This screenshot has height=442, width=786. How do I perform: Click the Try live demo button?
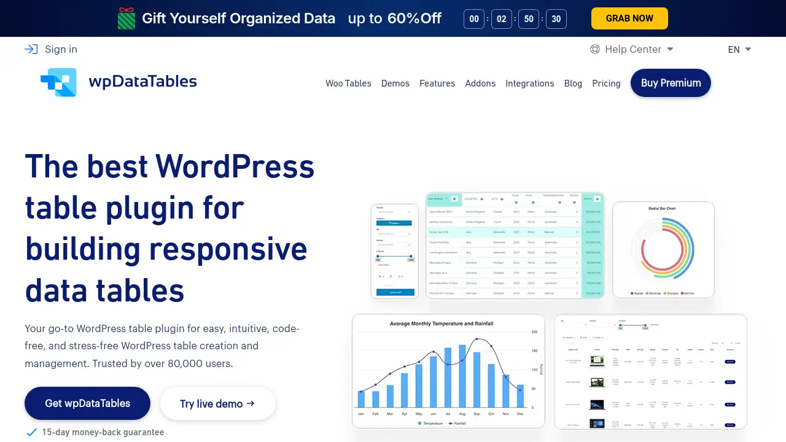tap(217, 403)
